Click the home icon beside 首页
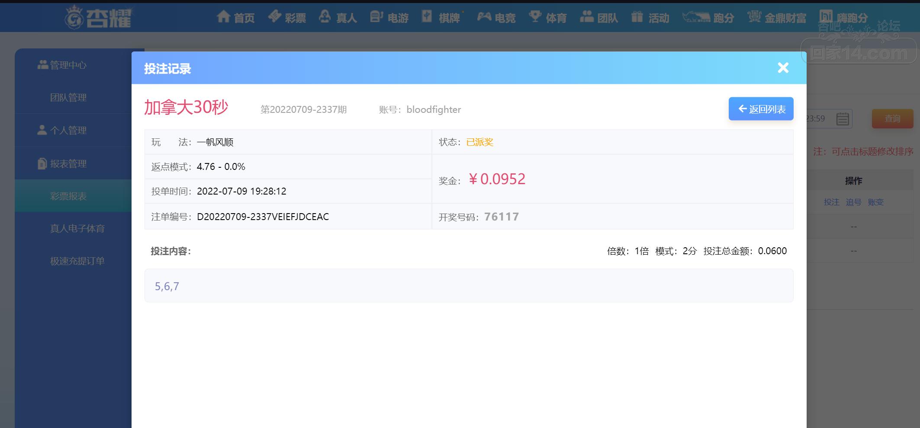The height and width of the screenshot is (428, 920). point(223,17)
